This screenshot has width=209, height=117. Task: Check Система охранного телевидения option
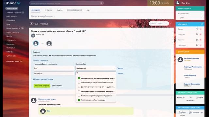click(x=79, y=91)
